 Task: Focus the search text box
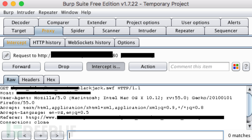click(x=145, y=136)
